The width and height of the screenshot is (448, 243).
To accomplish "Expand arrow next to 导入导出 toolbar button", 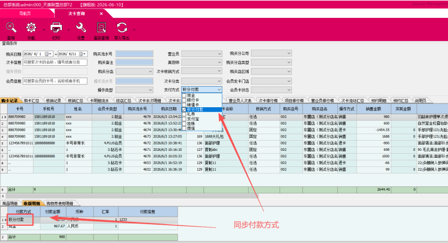I will pyautogui.click(x=134, y=30).
